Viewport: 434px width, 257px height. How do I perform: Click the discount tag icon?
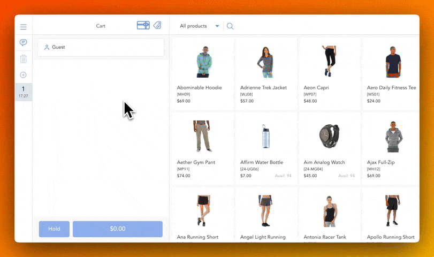point(157,25)
